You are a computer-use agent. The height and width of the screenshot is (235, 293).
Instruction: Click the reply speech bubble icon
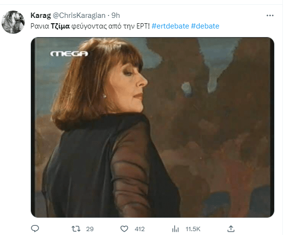[x=35, y=229]
